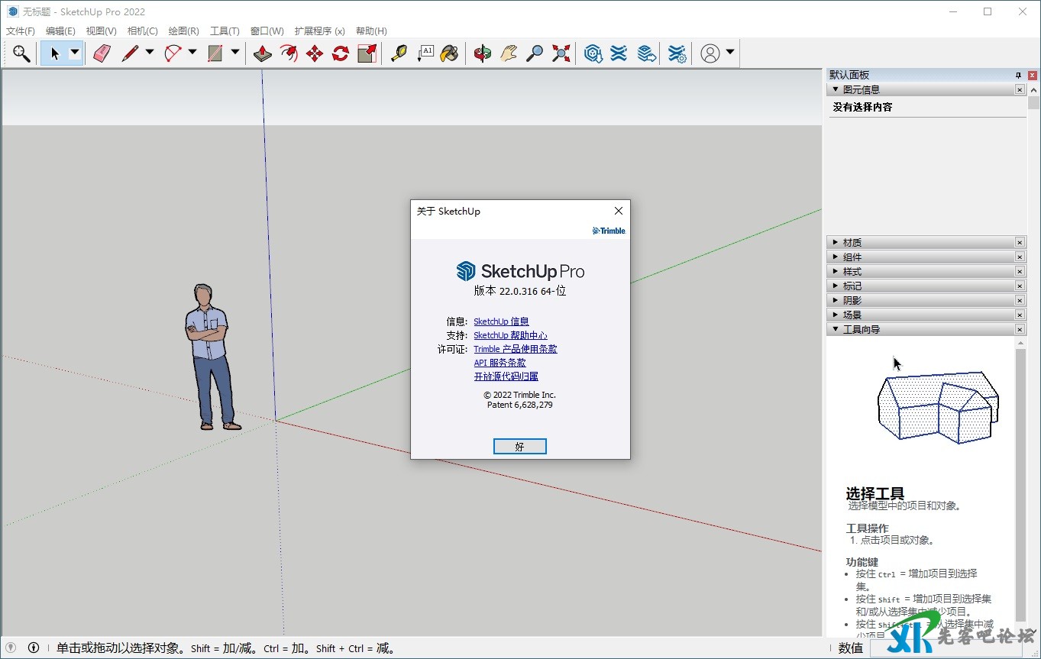Image resolution: width=1041 pixels, height=659 pixels.
Task: Click the Zoom Extents icon
Action: point(561,53)
